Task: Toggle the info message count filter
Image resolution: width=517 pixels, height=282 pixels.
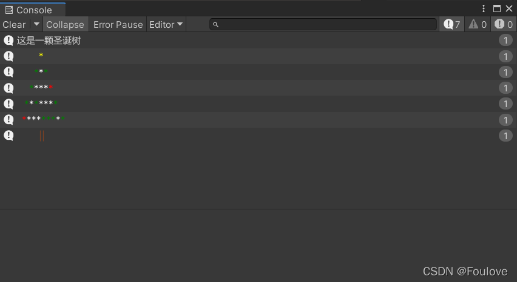Action: 451,24
